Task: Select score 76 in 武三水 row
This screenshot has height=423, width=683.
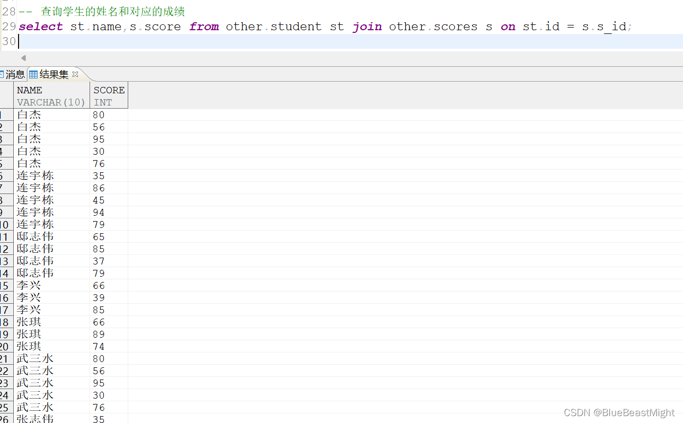Action: [x=109, y=407]
